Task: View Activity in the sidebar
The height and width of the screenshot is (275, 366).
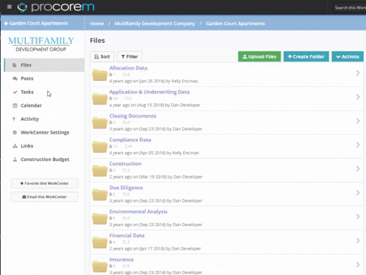Action: coord(44,119)
